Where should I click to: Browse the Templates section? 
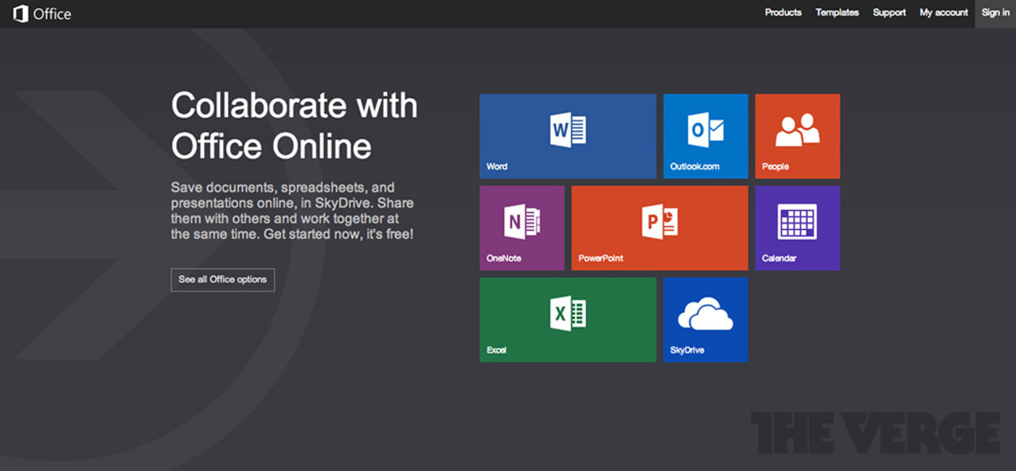pyautogui.click(x=837, y=13)
